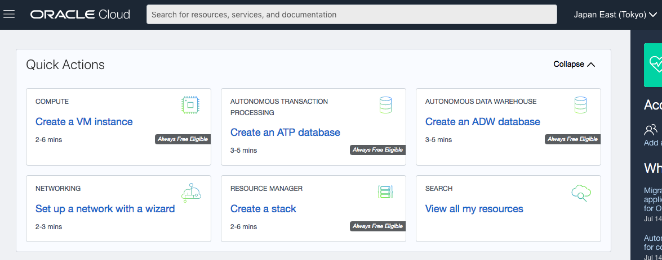This screenshot has width=662, height=260.
Task: Click the ATP database cylinder icon
Action: click(385, 105)
